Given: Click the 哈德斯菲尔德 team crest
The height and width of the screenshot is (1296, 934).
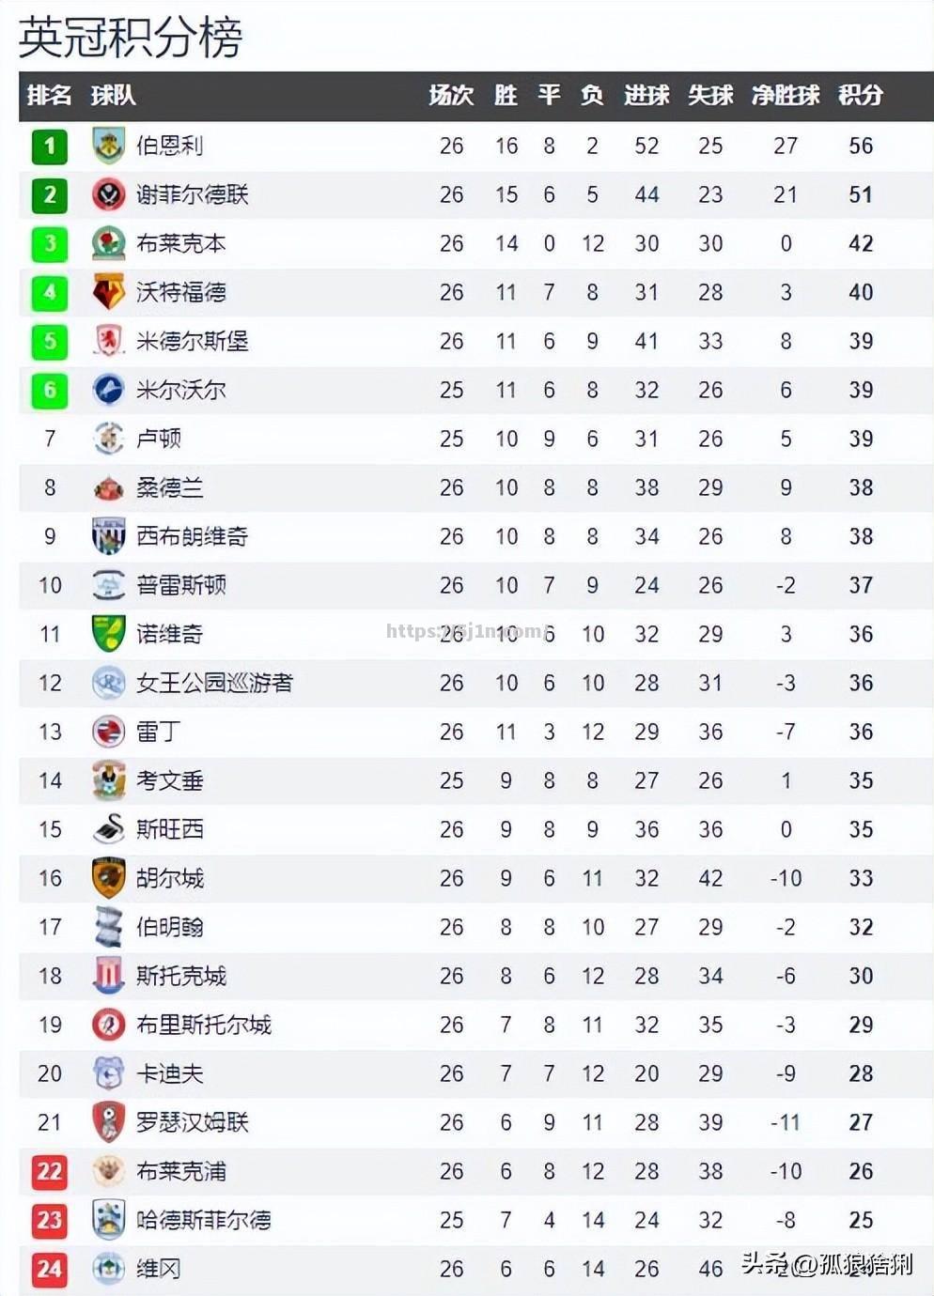Looking at the screenshot, I should click(x=109, y=1220).
